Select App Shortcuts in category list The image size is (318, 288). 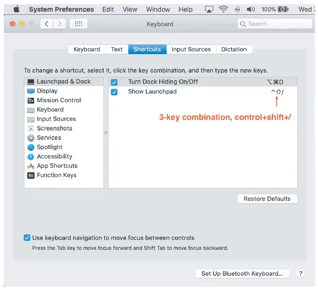point(64,166)
